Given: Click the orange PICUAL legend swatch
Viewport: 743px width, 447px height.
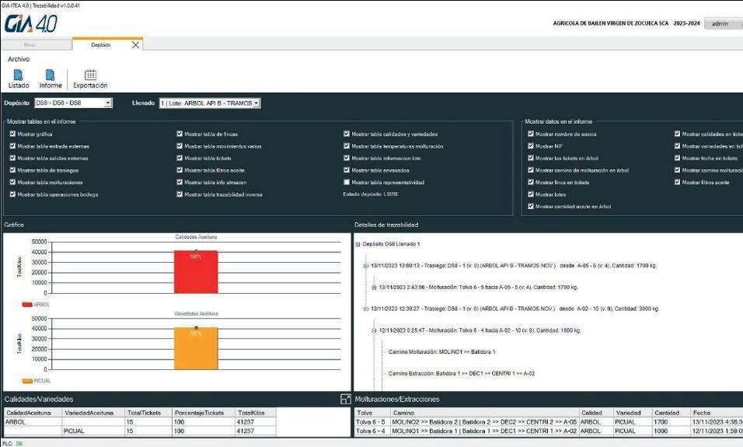Looking at the screenshot, I should (x=27, y=381).
